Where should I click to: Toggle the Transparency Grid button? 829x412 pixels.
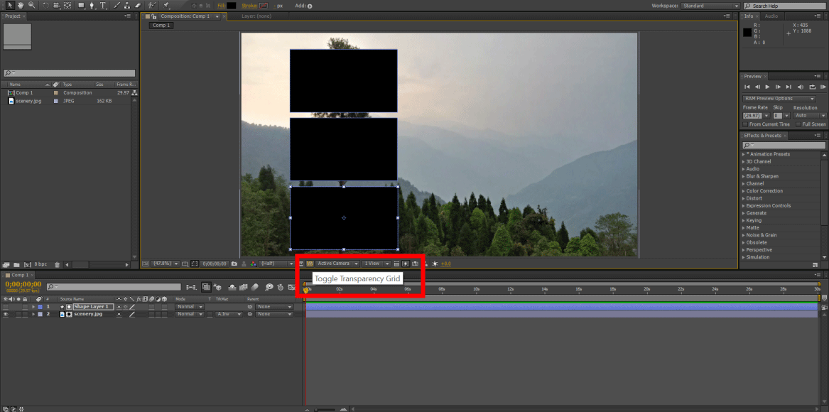click(x=310, y=264)
